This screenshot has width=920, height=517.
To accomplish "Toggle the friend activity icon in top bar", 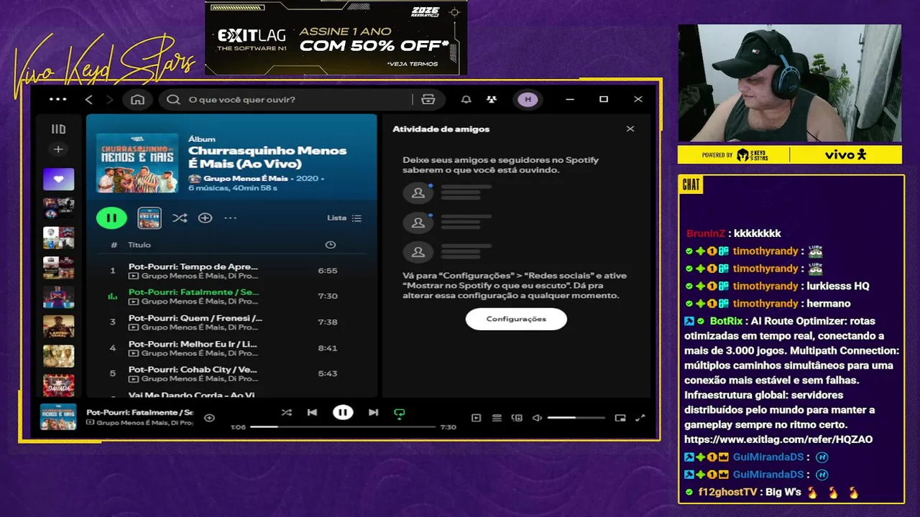I will [x=491, y=99].
